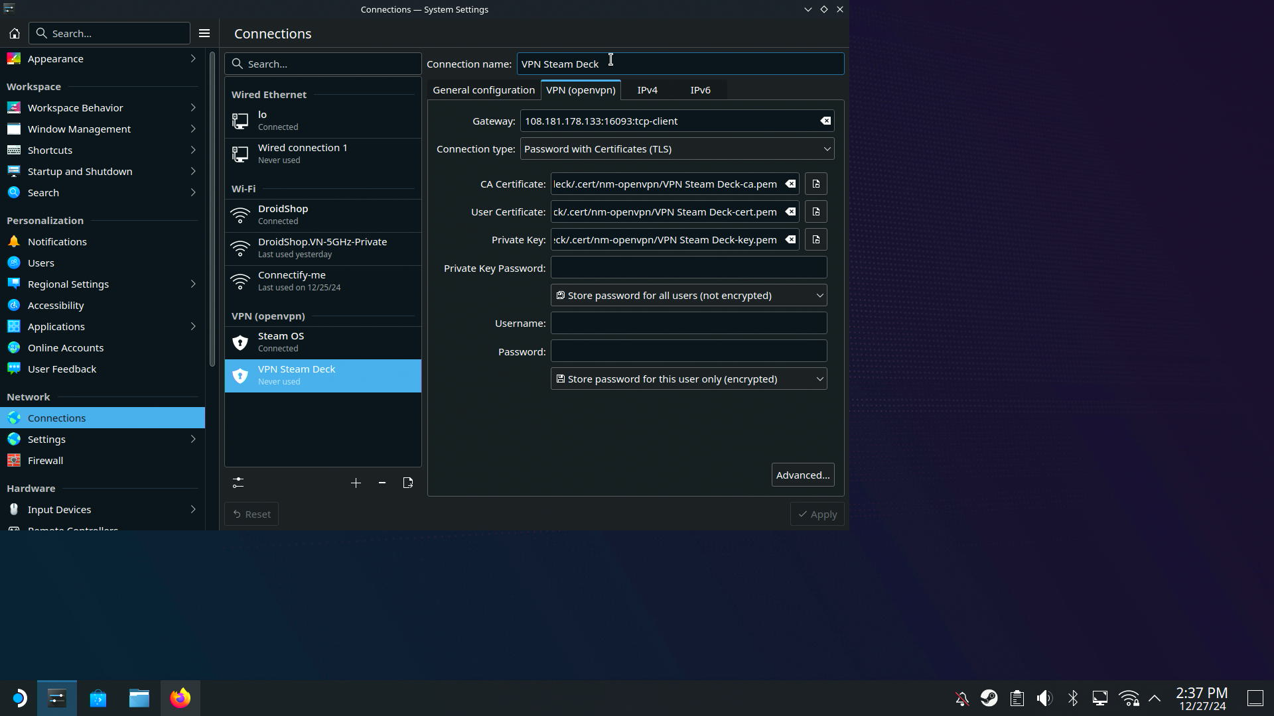Open clipboard tray icon

tap(1017, 698)
